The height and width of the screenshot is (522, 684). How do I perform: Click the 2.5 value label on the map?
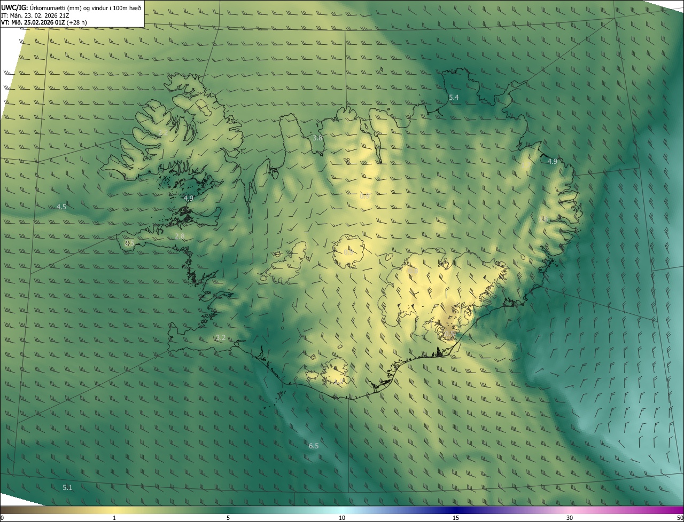(x=129, y=243)
